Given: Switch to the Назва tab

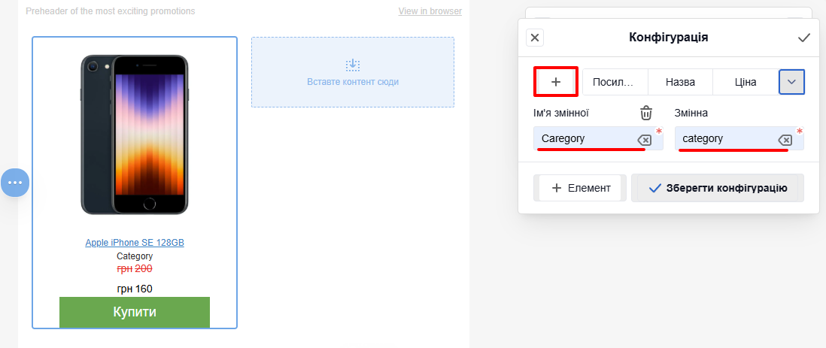Looking at the screenshot, I should point(680,82).
